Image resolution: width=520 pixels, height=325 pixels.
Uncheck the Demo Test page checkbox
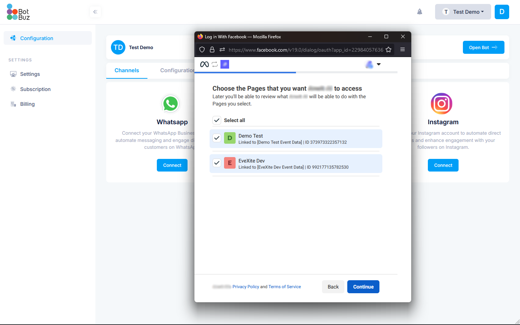coord(217,138)
